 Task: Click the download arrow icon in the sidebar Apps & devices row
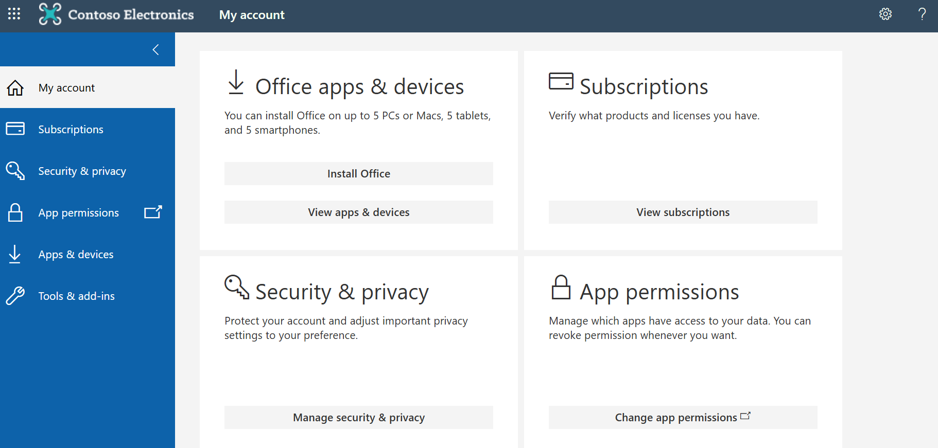coord(15,254)
